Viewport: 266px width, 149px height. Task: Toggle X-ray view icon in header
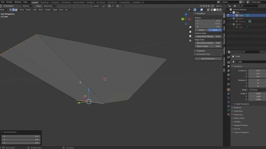pos(208,10)
